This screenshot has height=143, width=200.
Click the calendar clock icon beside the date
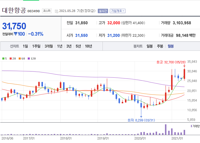point(57,11)
